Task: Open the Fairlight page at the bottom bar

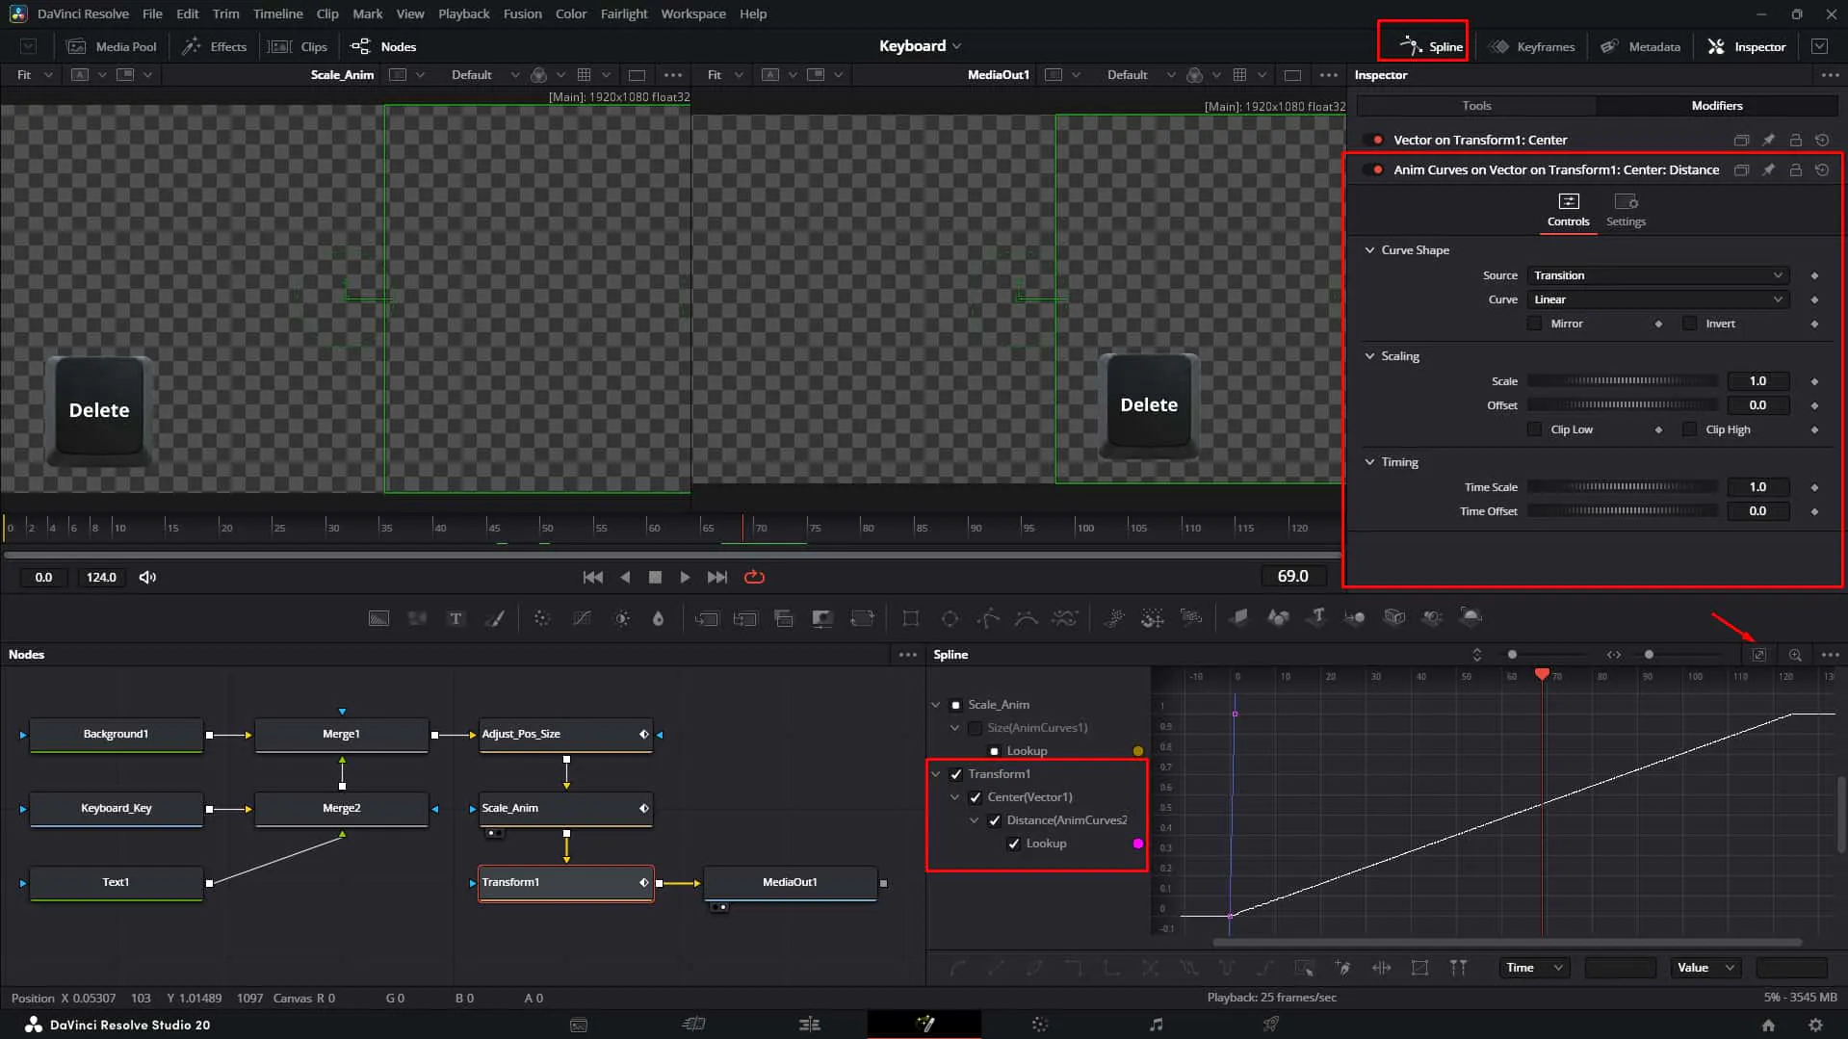Action: (1156, 1024)
